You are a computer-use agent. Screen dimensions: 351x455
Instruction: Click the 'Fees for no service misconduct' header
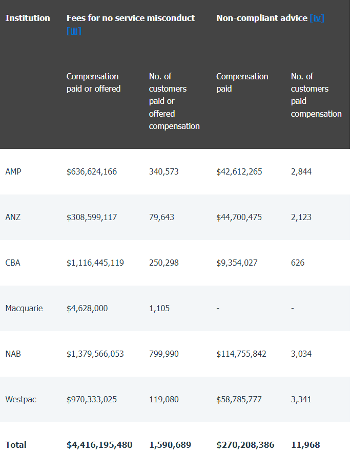click(131, 18)
